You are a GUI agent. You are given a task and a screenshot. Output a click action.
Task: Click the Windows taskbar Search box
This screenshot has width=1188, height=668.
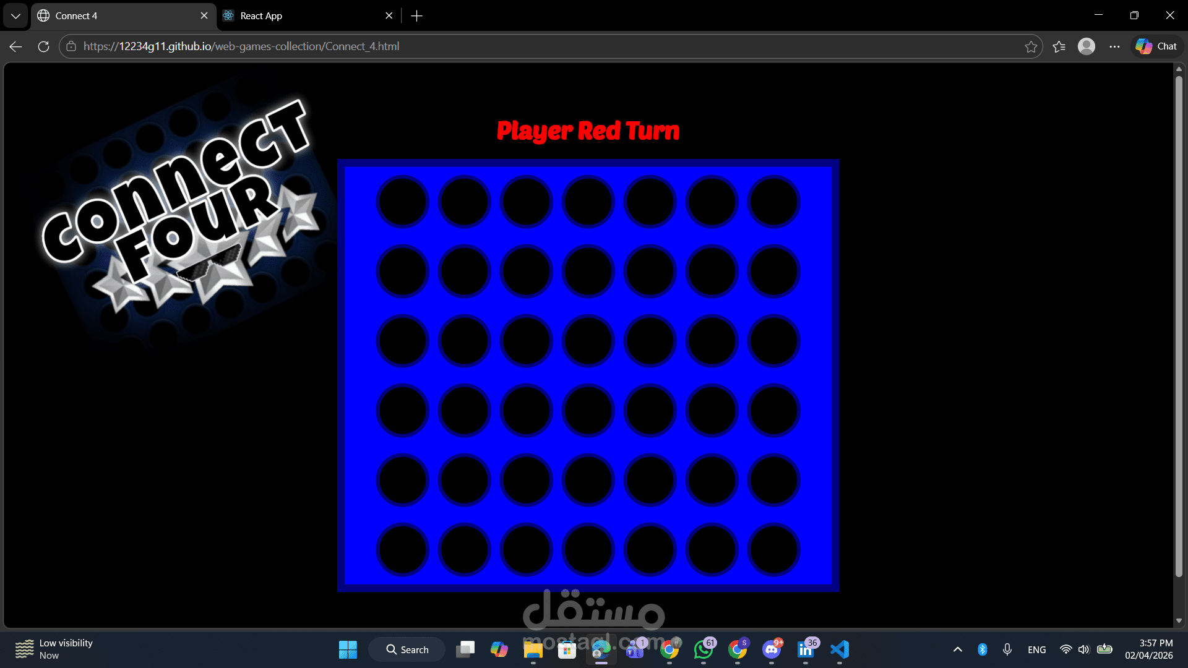point(407,649)
